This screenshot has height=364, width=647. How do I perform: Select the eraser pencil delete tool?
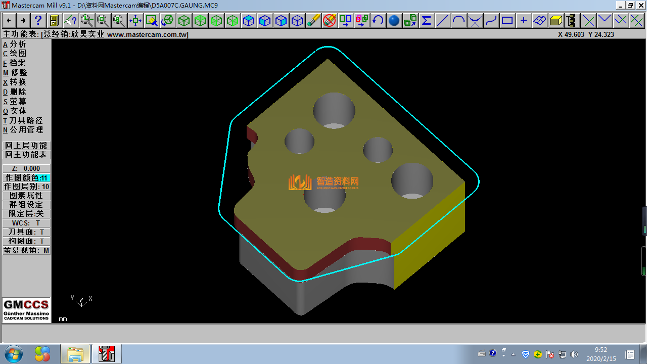313,21
